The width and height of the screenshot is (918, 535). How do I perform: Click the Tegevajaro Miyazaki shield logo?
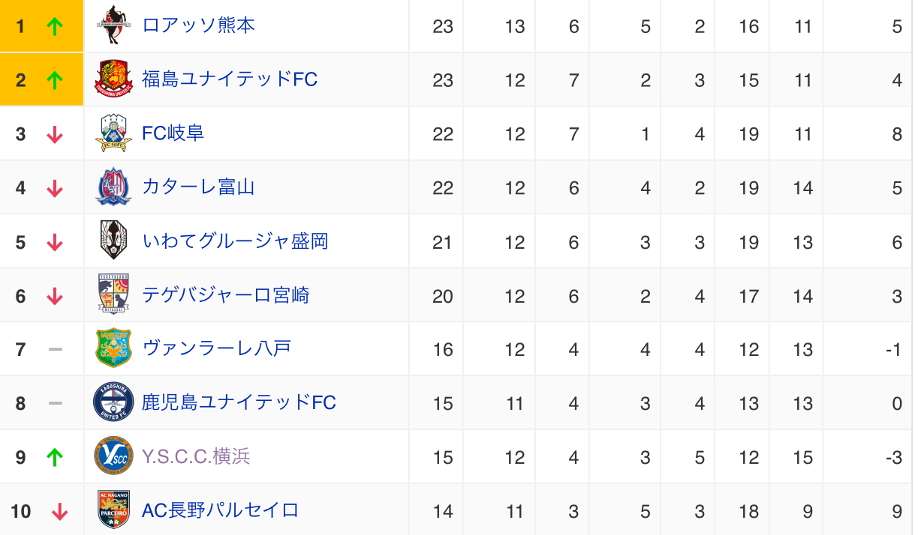[x=114, y=294]
